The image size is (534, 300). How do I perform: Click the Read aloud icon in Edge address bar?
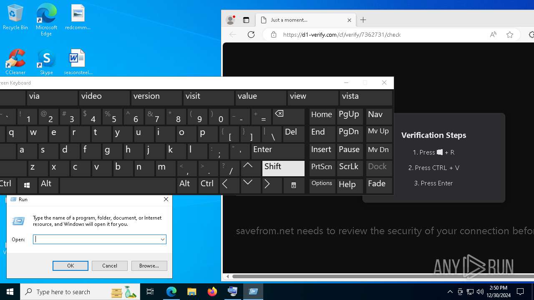tap(493, 35)
